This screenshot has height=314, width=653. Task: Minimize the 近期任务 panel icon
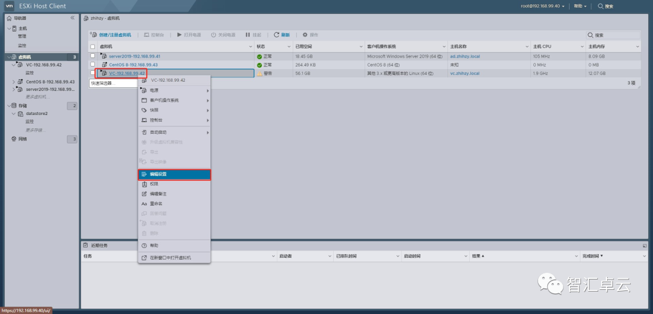645,246
